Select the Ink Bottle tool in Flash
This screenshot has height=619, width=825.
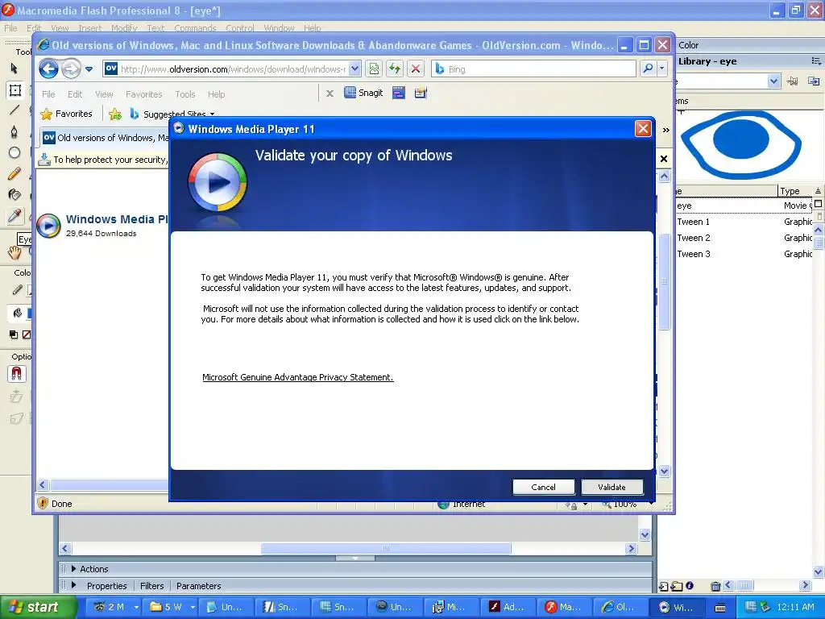(15, 195)
